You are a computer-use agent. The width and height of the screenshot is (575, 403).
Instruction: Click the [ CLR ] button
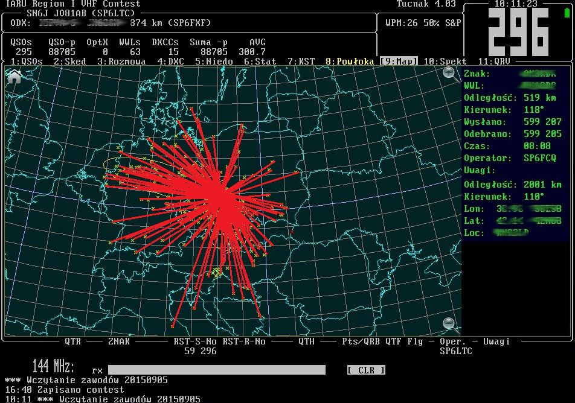[365, 370]
